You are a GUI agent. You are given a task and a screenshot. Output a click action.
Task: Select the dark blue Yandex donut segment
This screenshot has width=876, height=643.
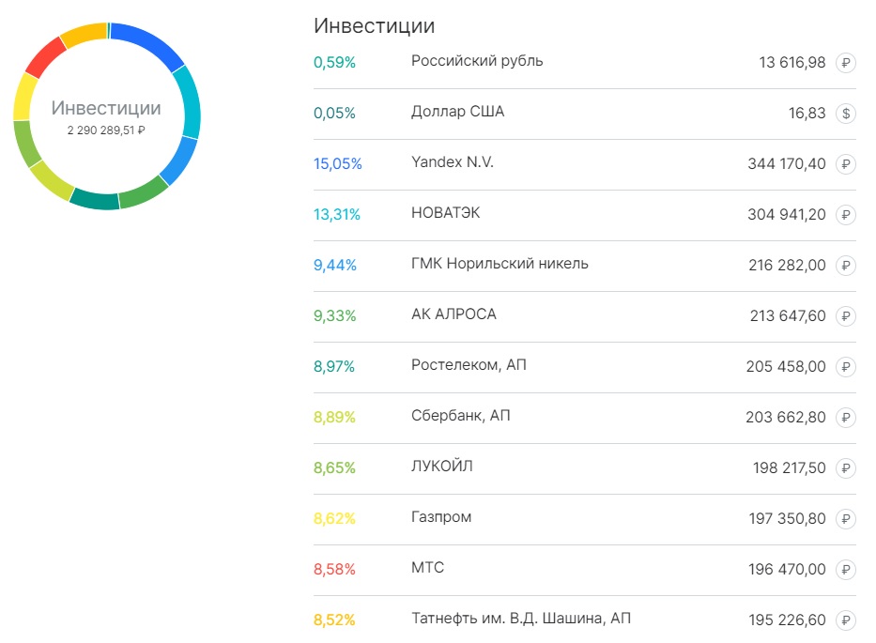149,42
